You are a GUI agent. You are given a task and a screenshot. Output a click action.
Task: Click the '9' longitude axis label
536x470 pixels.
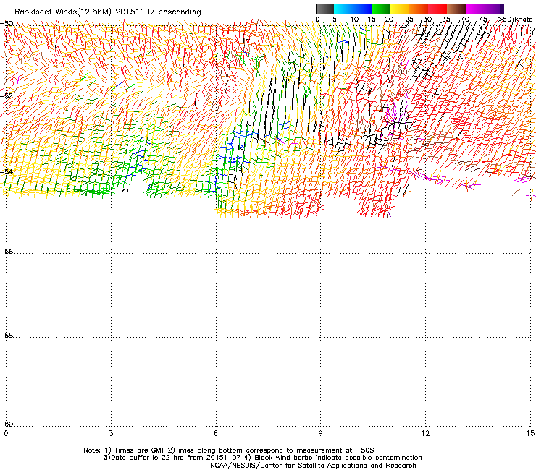click(320, 433)
